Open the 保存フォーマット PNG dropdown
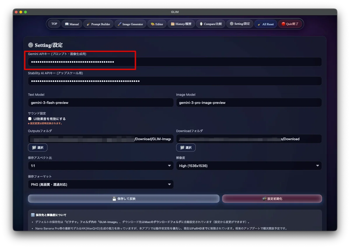The width and height of the screenshot is (350, 248). [101, 184]
